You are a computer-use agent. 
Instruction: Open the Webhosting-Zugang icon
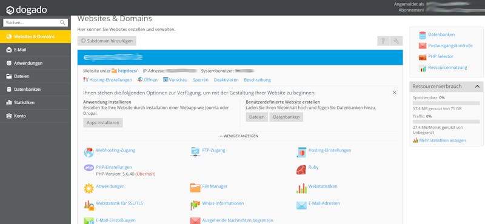click(89, 153)
